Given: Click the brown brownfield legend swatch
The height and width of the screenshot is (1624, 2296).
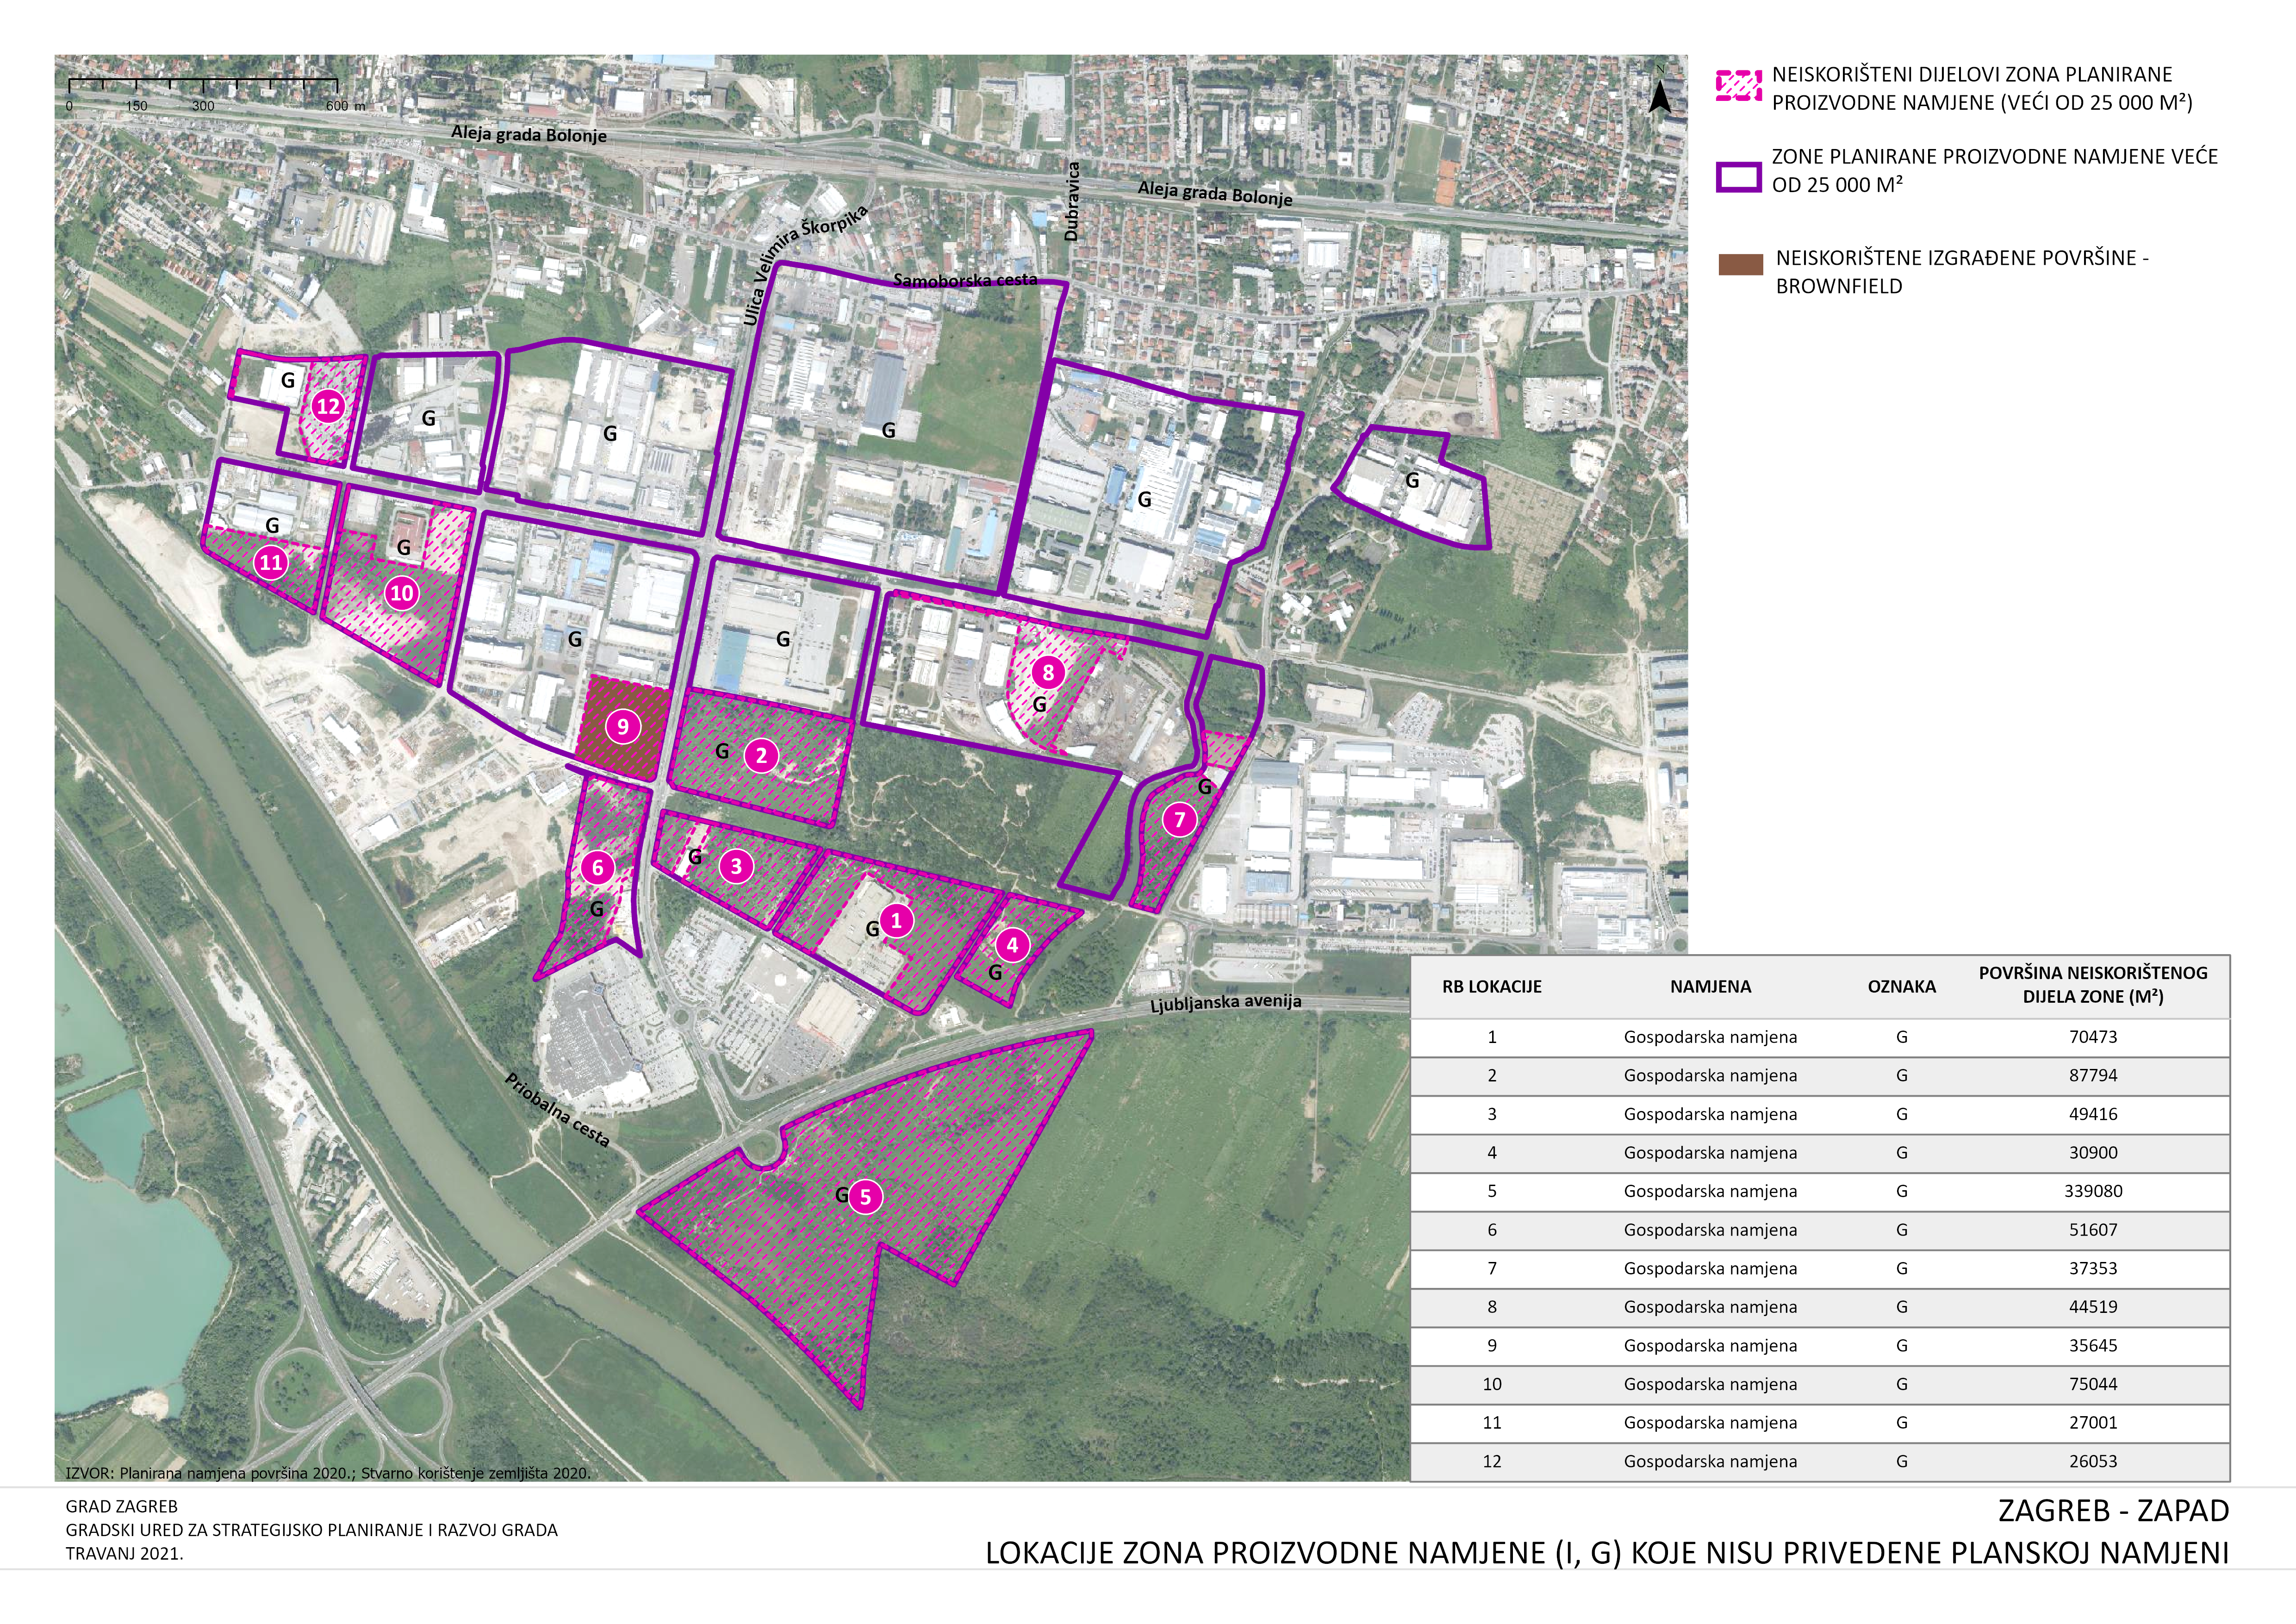Looking at the screenshot, I should (1740, 265).
